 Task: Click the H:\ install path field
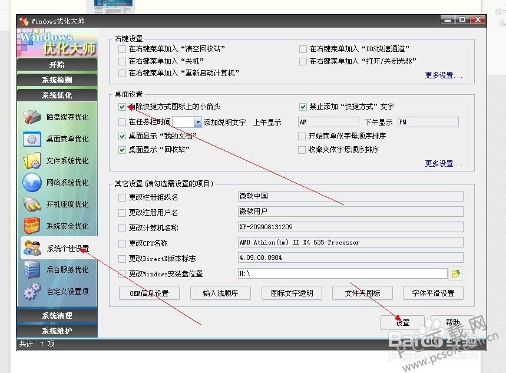pyautogui.click(x=343, y=273)
